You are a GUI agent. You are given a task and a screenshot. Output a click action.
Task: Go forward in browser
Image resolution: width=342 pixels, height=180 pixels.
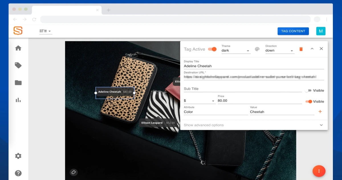(25, 19)
